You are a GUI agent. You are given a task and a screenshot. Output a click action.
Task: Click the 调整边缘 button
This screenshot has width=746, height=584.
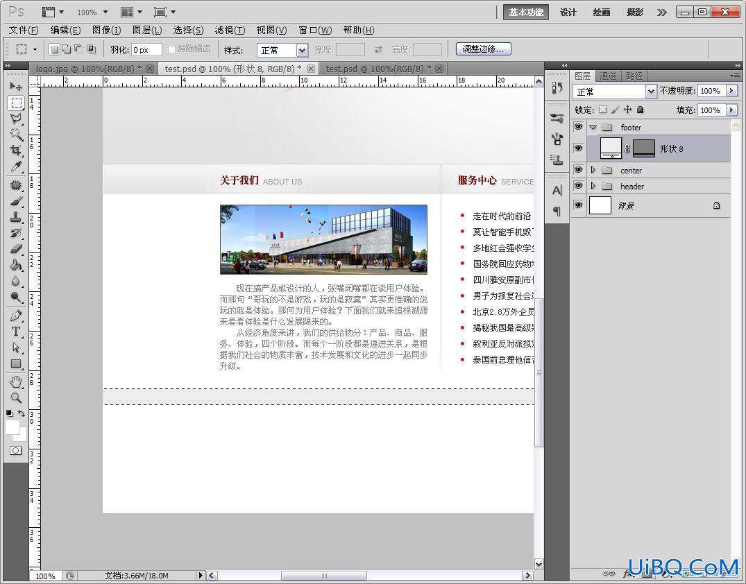click(484, 49)
